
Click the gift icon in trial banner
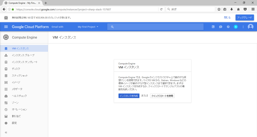6,18
